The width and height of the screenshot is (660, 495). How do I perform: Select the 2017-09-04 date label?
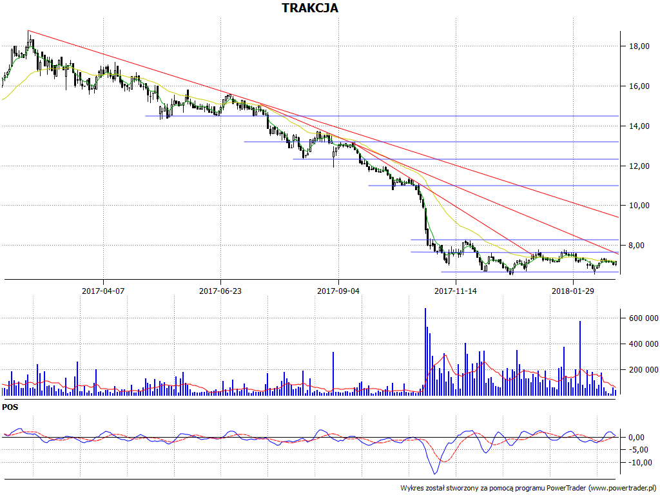338,291
